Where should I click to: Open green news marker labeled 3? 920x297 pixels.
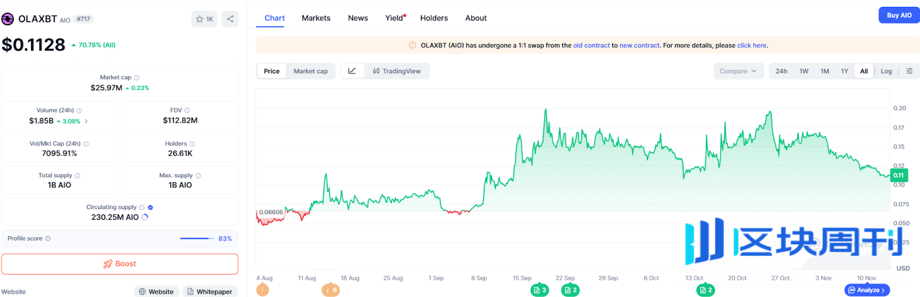[539, 290]
